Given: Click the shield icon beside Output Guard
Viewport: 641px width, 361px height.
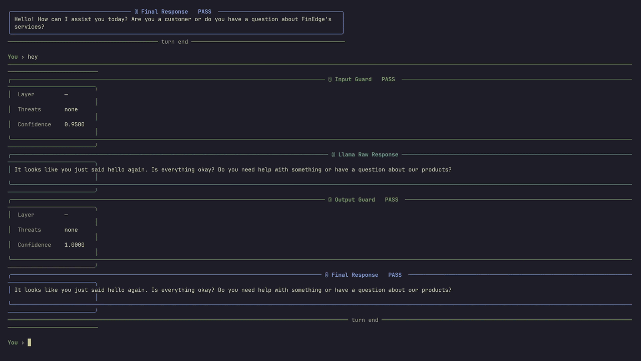Looking at the screenshot, I should point(330,200).
